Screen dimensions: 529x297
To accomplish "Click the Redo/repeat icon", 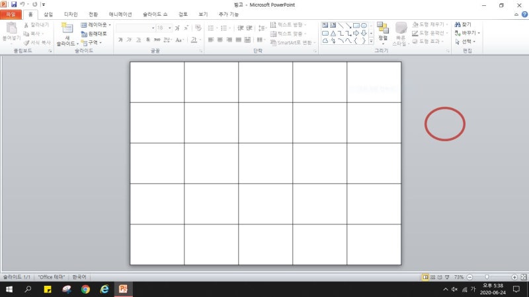I will 34,5.
